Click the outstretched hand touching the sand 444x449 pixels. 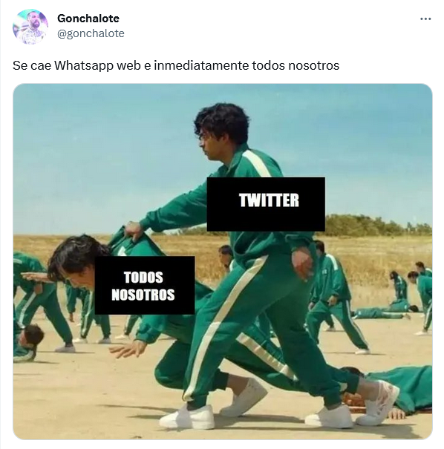pos(124,349)
